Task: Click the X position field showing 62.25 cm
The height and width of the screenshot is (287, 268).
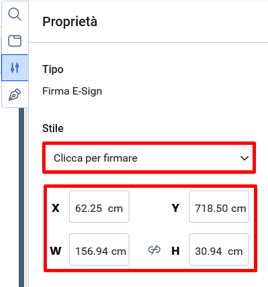Action: pyautogui.click(x=99, y=207)
